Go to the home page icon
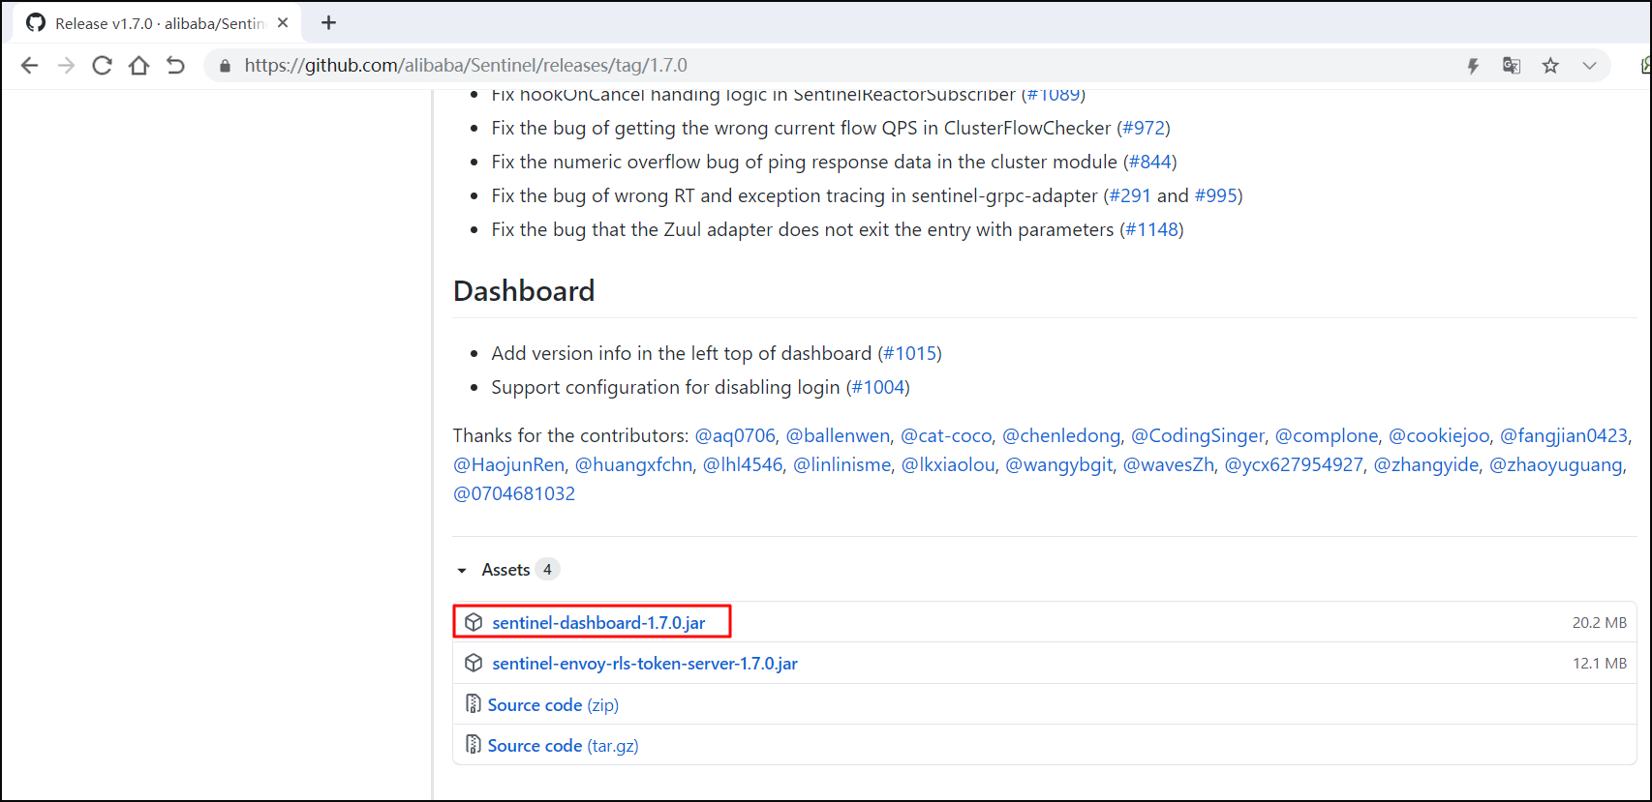This screenshot has width=1652, height=802. pos(138,66)
